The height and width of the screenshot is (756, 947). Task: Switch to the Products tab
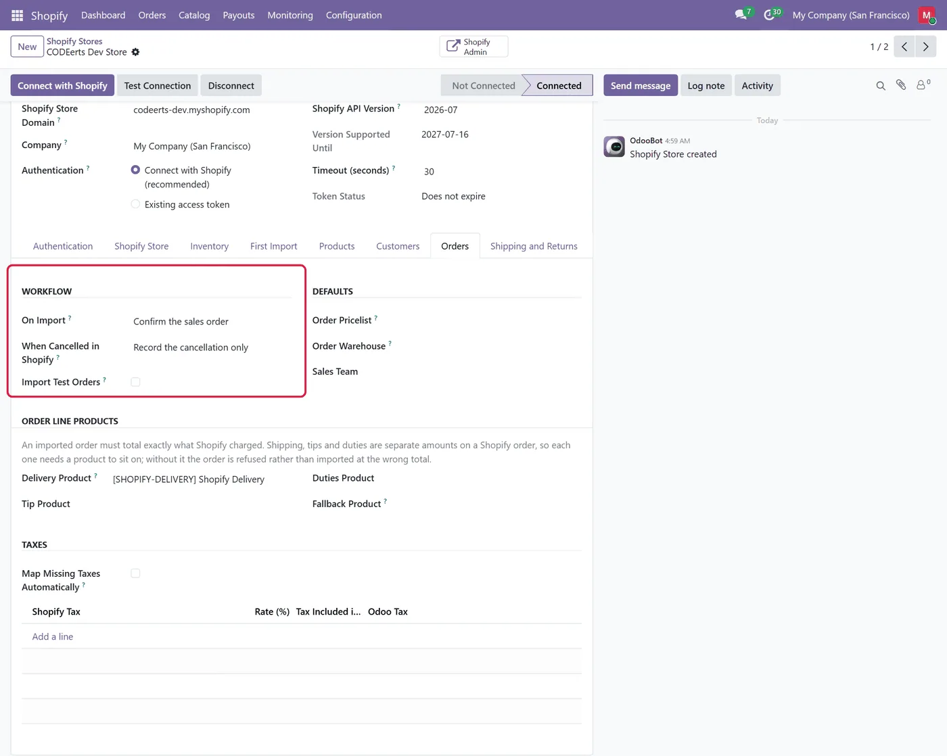(x=337, y=246)
